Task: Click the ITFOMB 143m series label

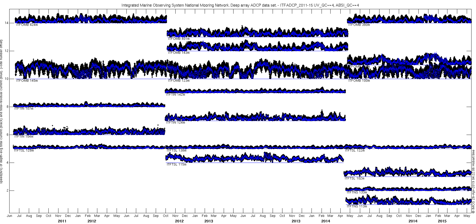Action: pos(179,53)
